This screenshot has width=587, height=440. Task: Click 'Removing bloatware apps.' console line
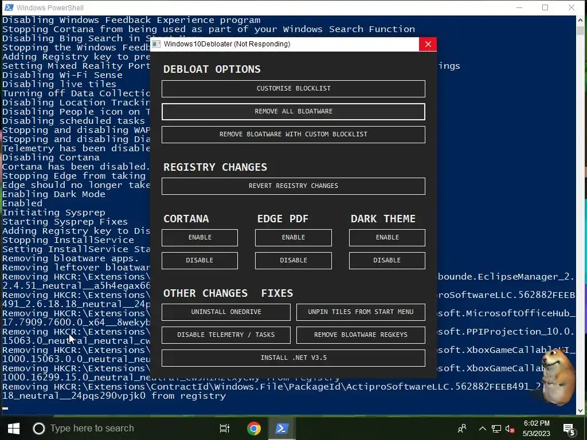click(71, 258)
